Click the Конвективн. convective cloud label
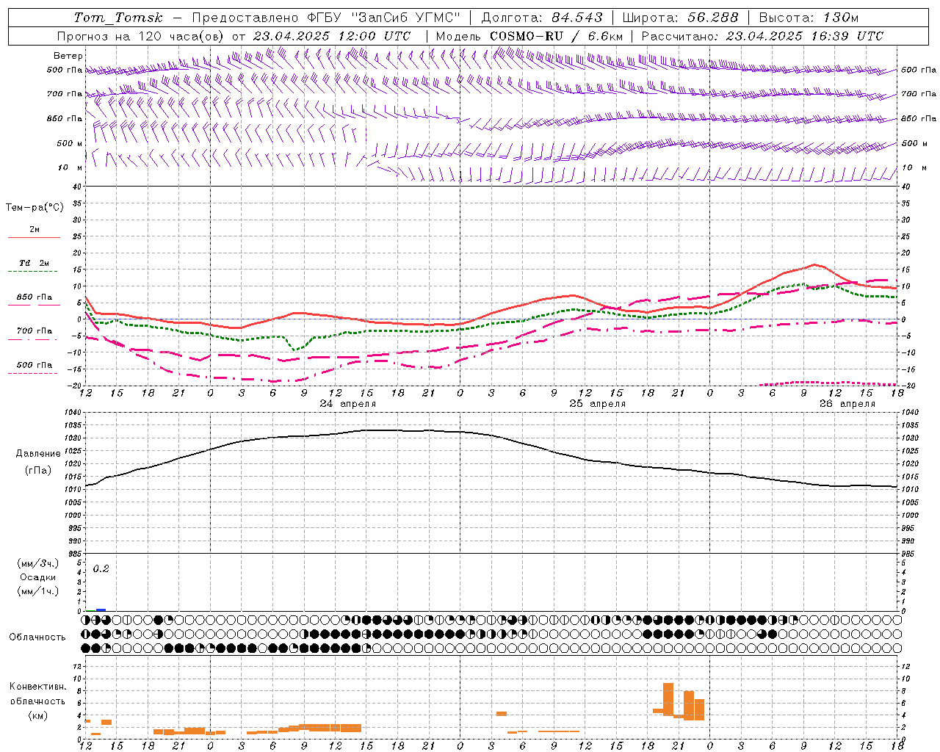 (x=38, y=687)
